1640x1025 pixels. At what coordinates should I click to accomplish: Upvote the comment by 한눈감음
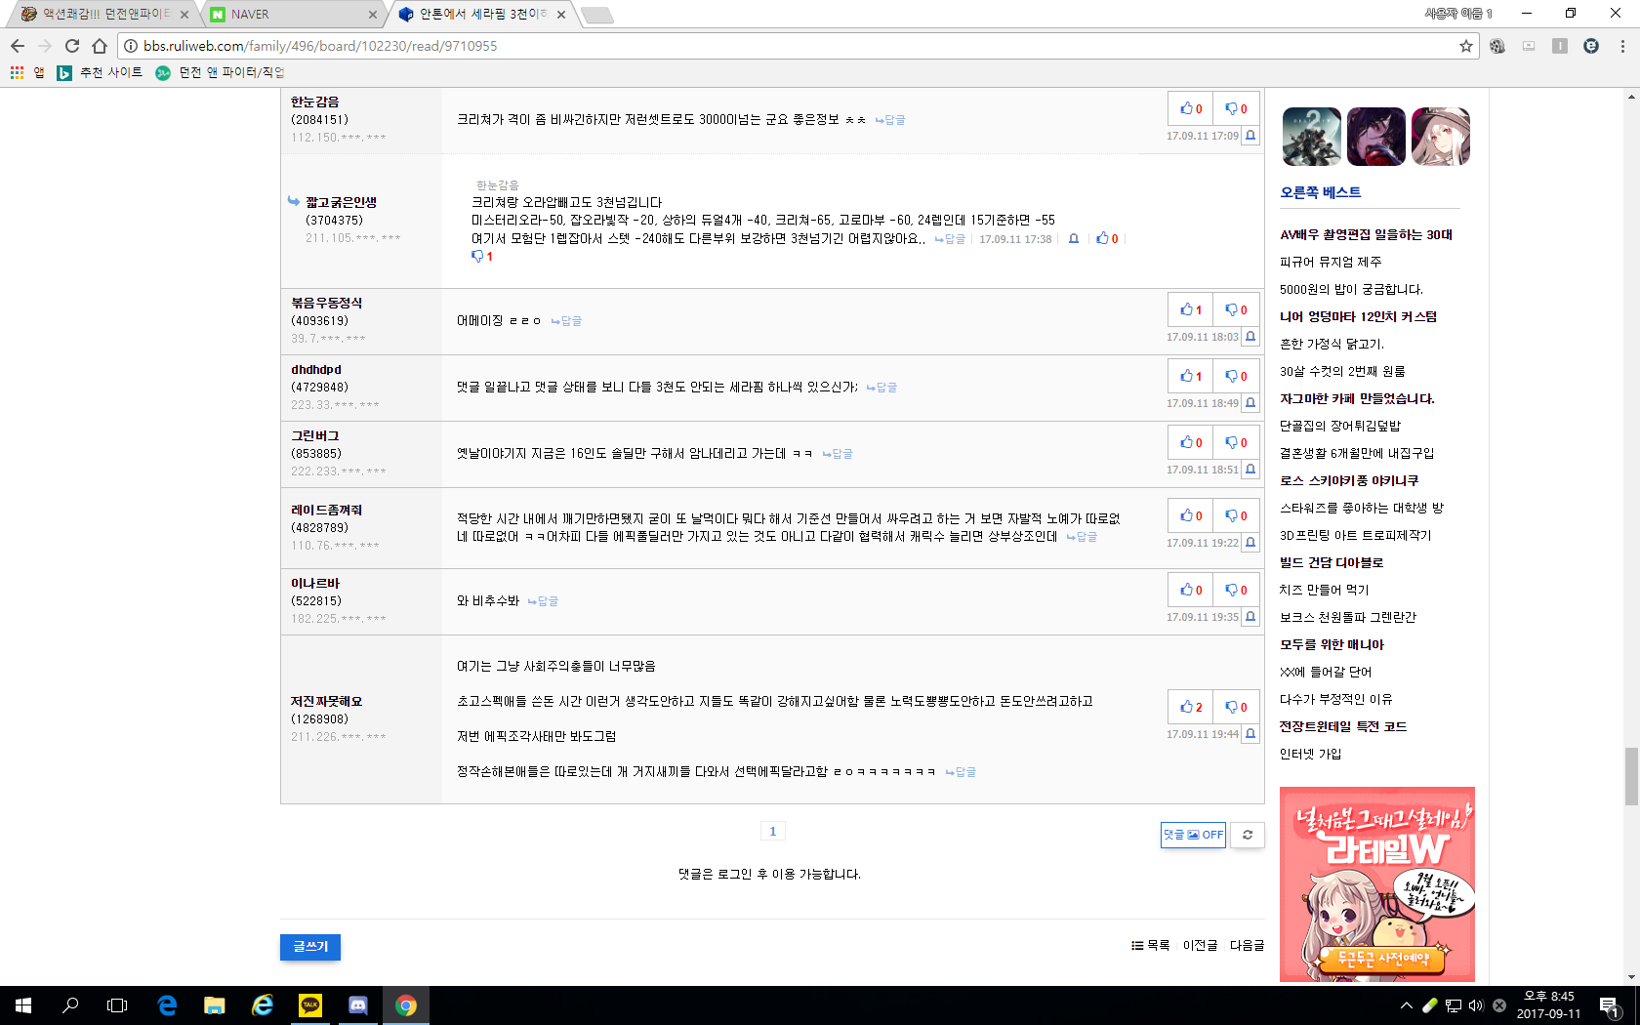(1190, 109)
